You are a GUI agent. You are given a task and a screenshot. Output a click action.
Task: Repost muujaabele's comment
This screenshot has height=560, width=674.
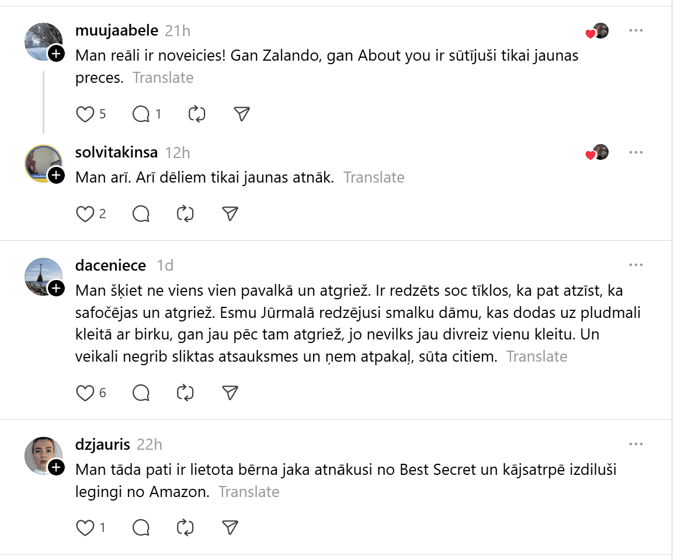click(x=197, y=114)
